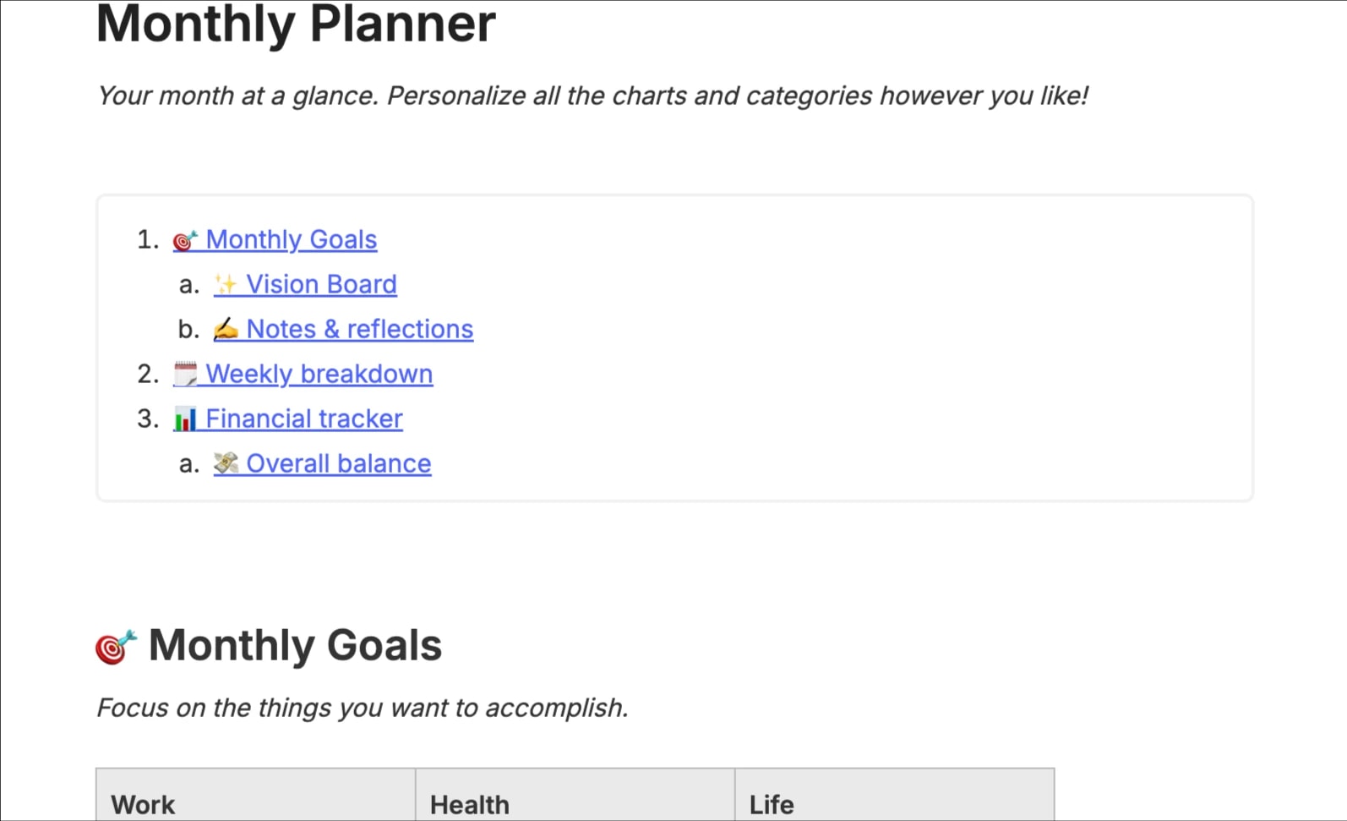Click the Monthly Planner page title
Screen dimensions: 1347x821
tap(296, 24)
